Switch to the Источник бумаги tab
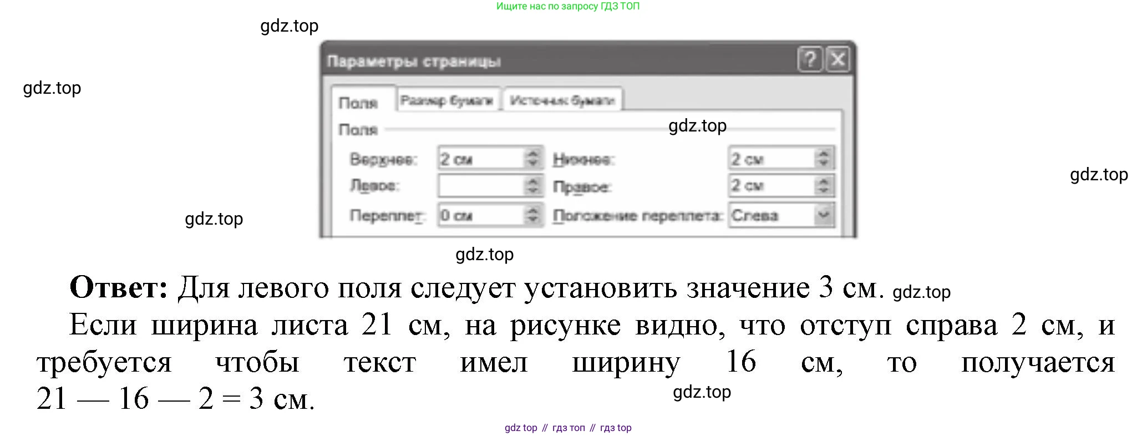 [562, 100]
